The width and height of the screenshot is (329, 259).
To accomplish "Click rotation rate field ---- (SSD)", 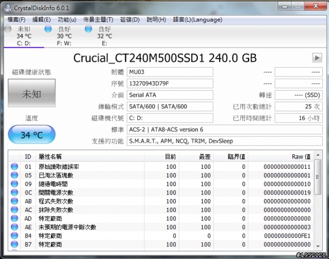I will (299, 95).
